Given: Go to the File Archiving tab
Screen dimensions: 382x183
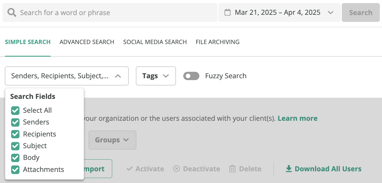Looking at the screenshot, I should (x=218, y=42).
